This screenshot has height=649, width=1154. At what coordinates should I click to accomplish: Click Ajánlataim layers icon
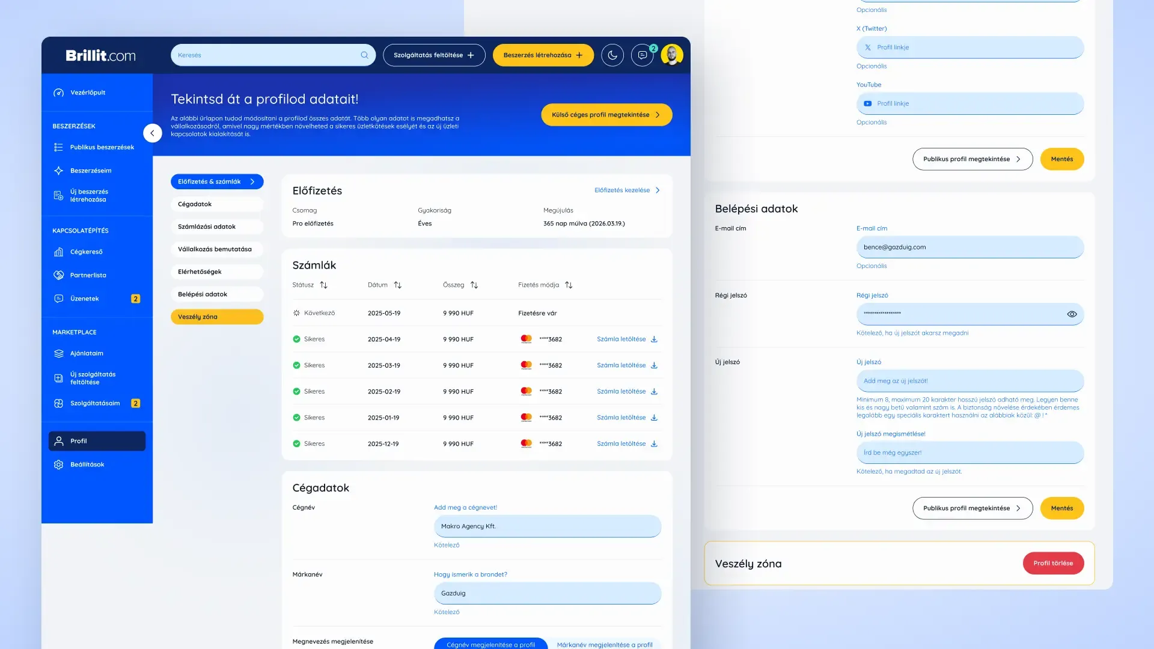[x=58, y=353]
